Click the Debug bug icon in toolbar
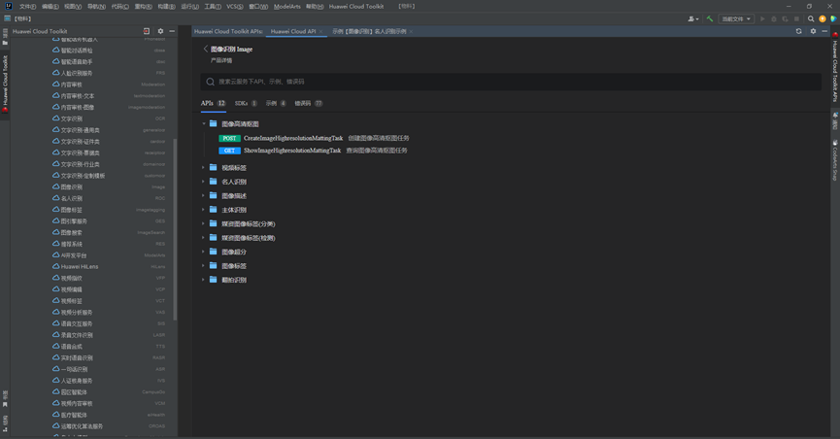 (x=774, y=18)
